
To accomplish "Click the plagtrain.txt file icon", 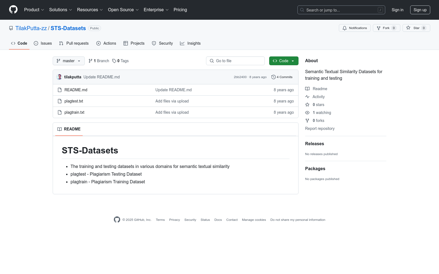I will [x=60, y=112].
